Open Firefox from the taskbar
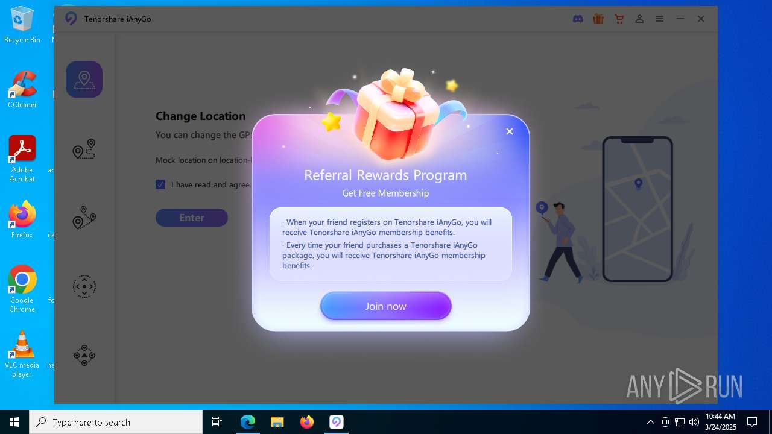 click(306, 422)
